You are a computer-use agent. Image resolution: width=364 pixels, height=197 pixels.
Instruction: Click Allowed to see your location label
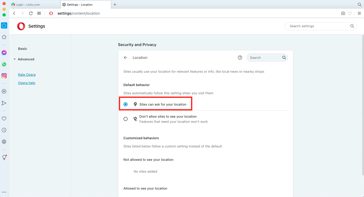(x=145, y=189)
